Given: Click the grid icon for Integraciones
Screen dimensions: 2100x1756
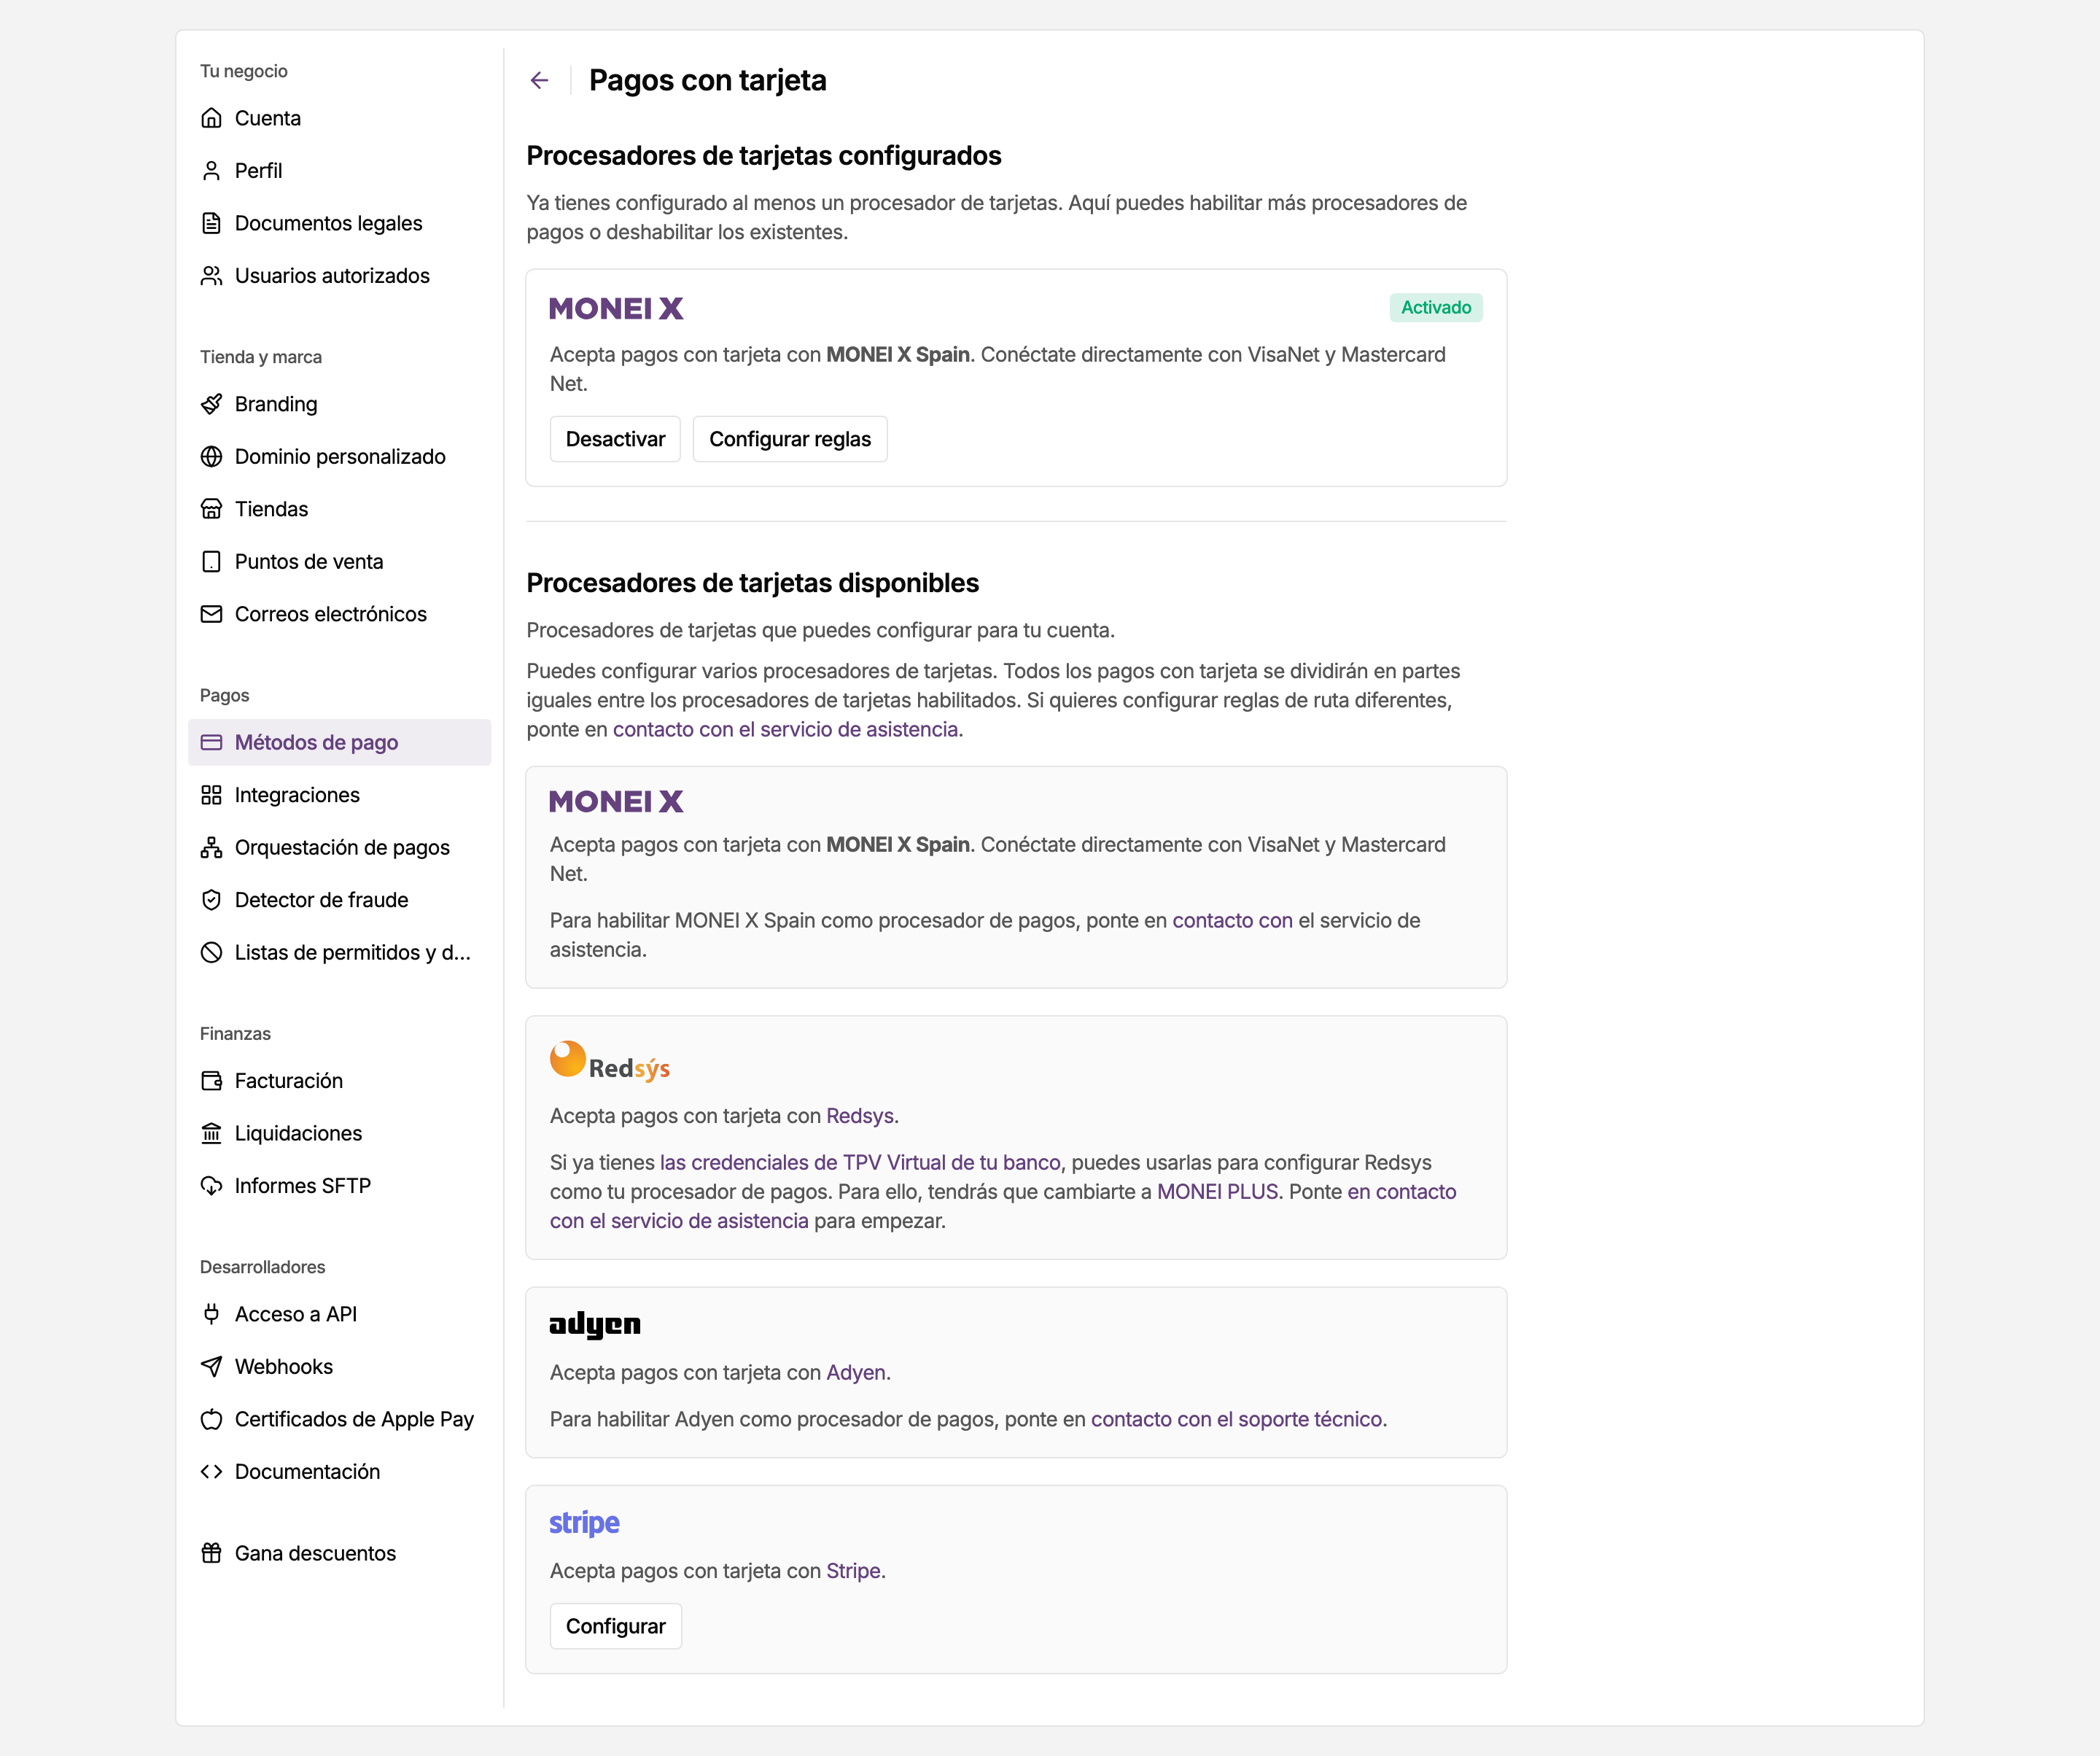Looking at the screenshot, I should (211, 795).
